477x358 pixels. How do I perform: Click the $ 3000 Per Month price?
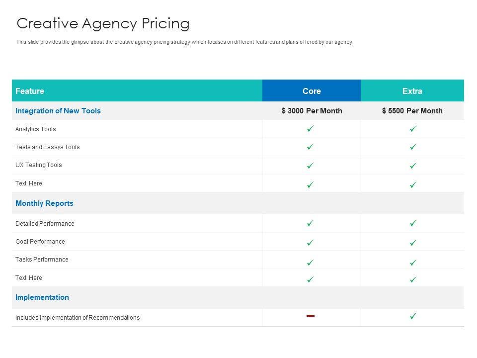[x=312, y=111]
